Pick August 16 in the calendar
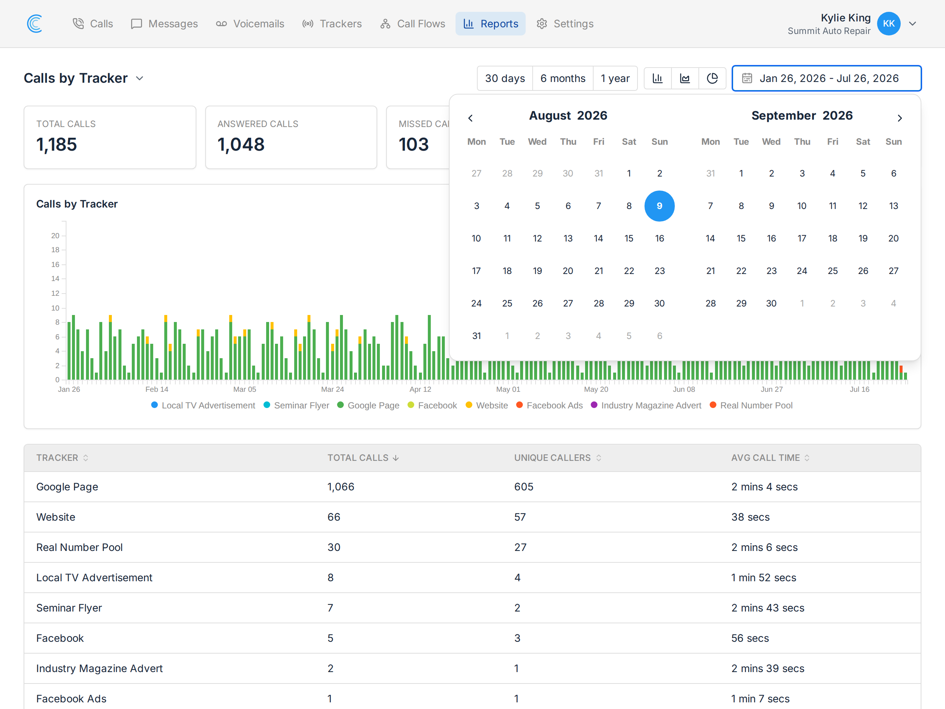The image size is (945, 709). [659, 238]
